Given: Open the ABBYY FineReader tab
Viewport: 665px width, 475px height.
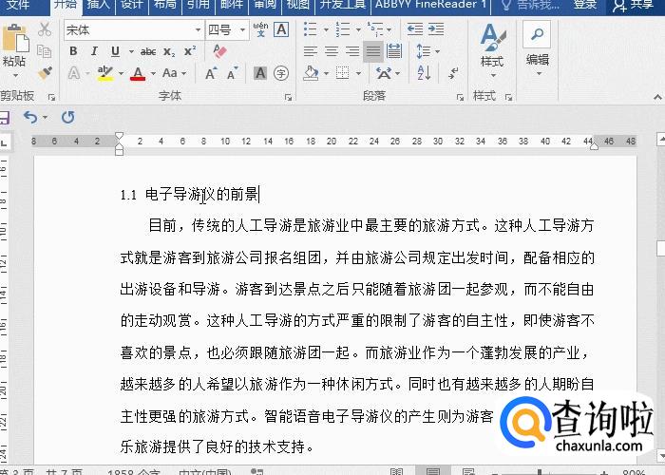Looking at the screenshot, I should pyautogui.click(x=430, y=5).
